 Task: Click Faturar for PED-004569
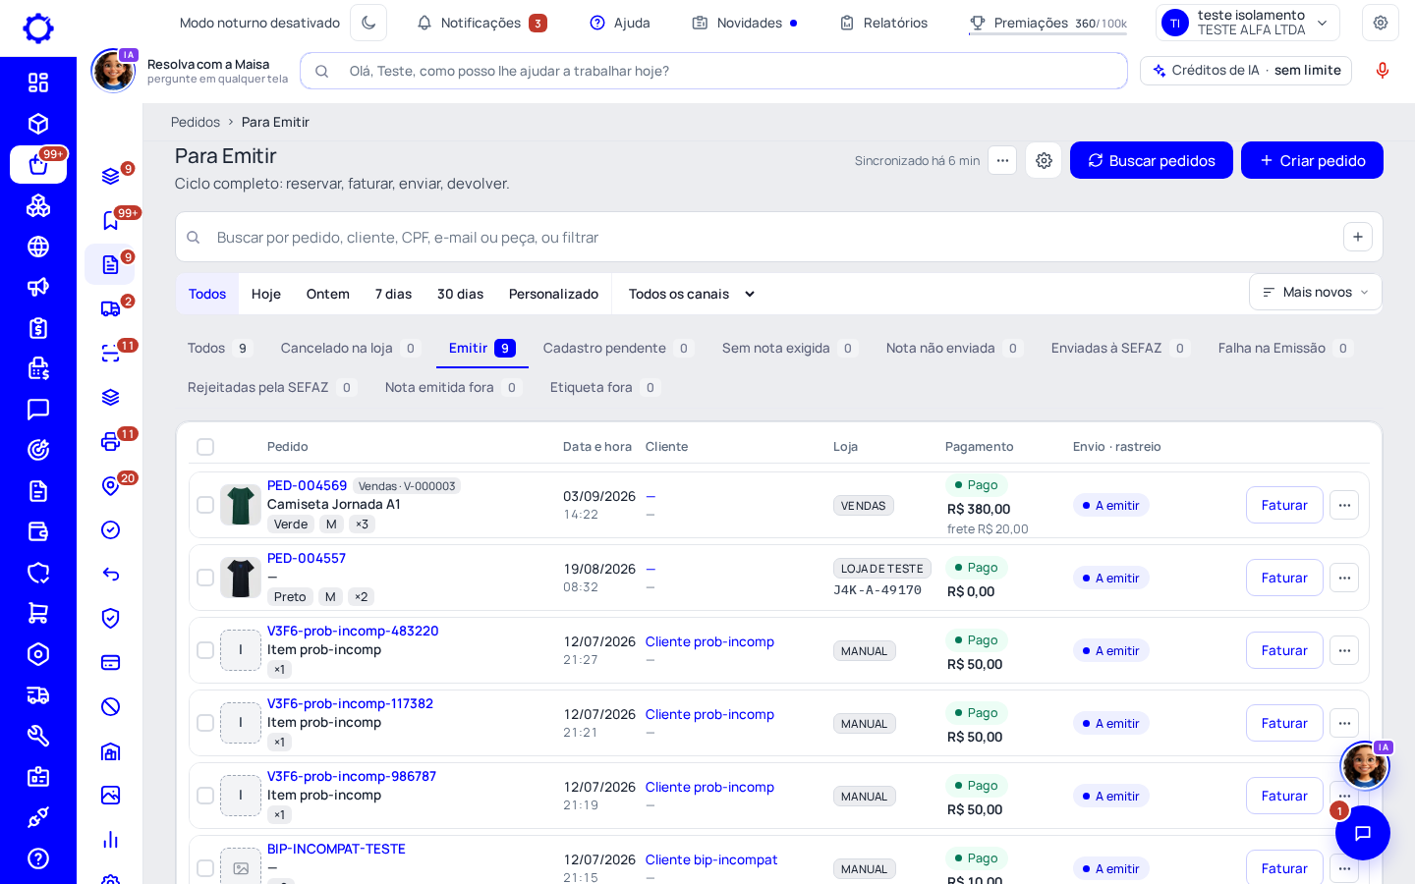coord(1284,505)
